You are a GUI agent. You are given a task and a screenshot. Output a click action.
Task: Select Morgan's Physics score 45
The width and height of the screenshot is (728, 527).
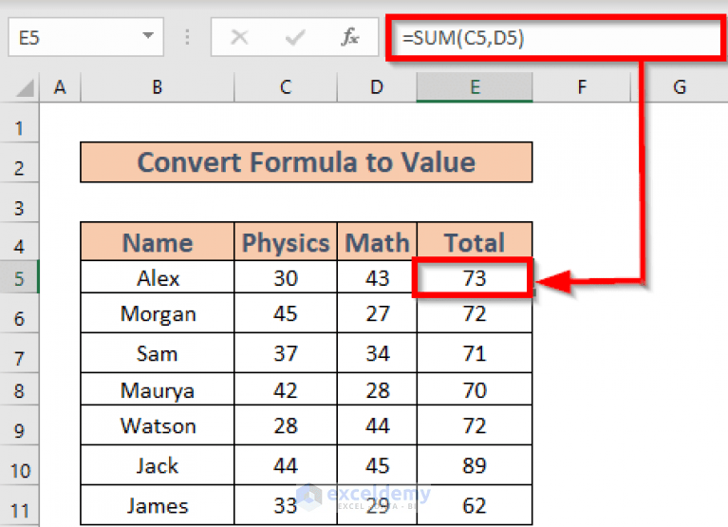pos(286,313)
